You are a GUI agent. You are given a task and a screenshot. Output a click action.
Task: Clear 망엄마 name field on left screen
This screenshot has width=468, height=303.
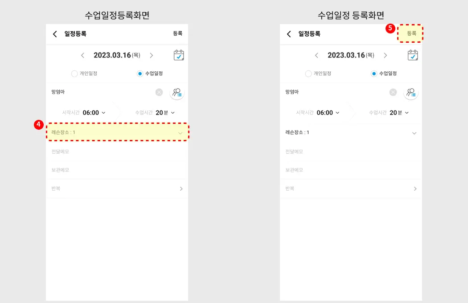coord(159,92)
